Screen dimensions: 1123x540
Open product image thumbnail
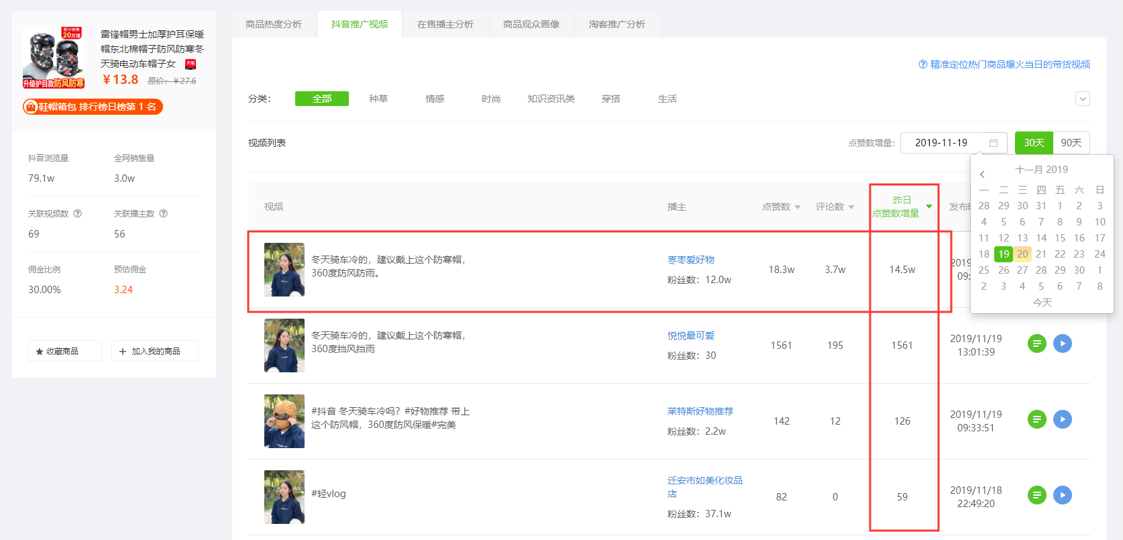[54, 58]
